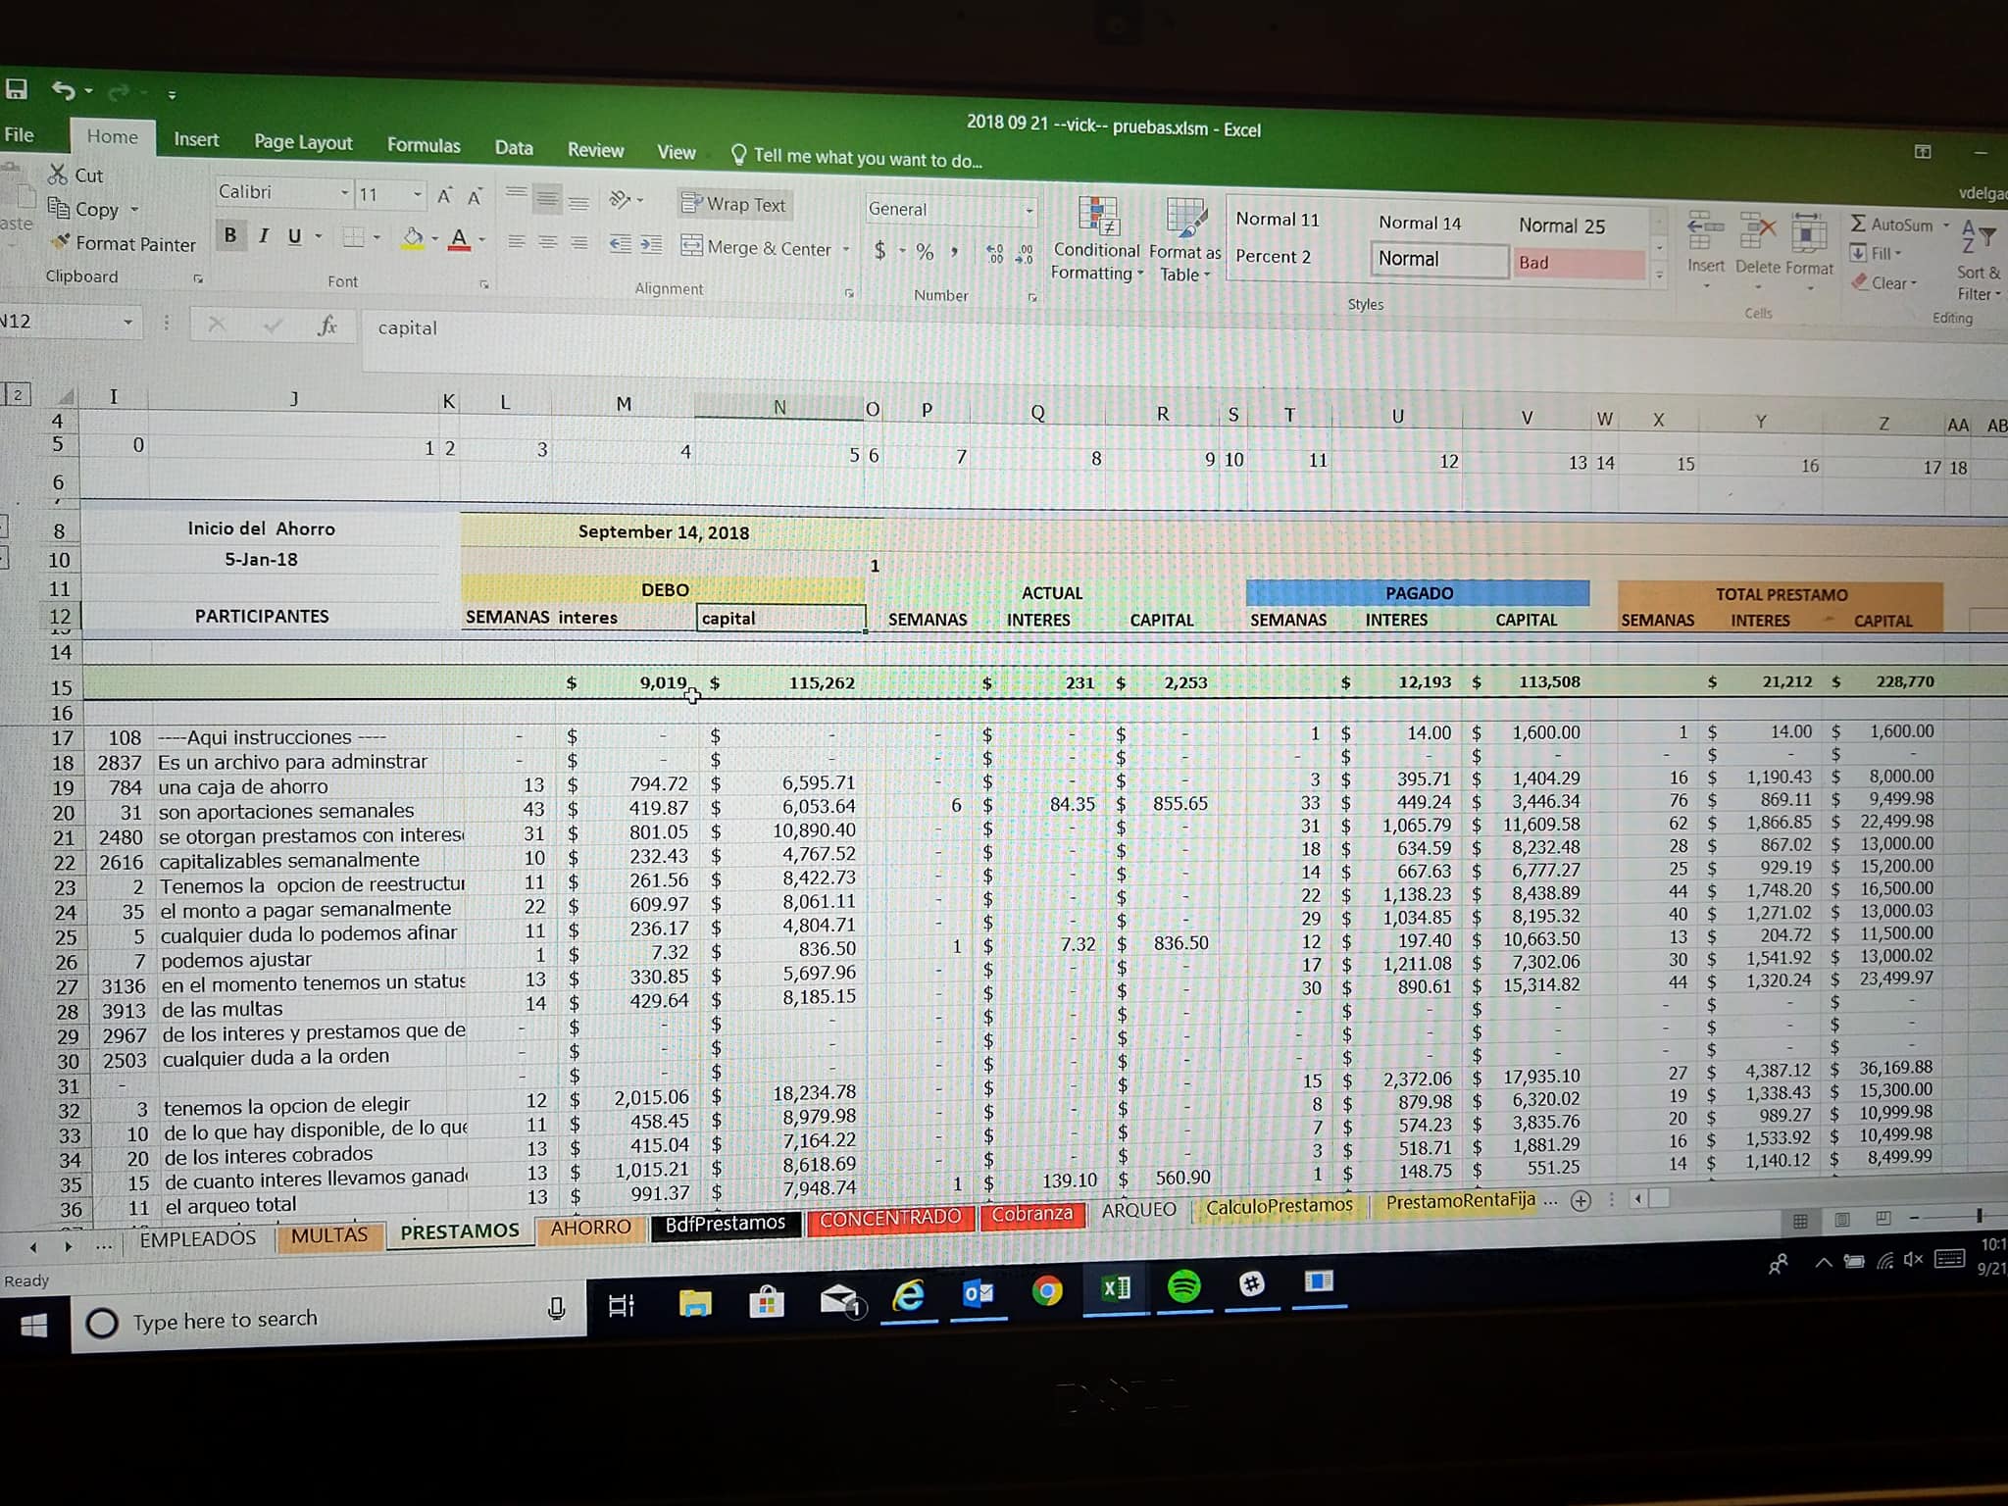
Task: Click the Format Painter brush
Action: coord(62,241)
